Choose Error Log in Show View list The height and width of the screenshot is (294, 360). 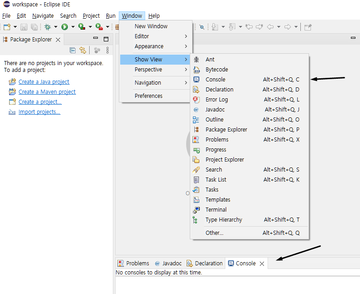coord(249,100)
